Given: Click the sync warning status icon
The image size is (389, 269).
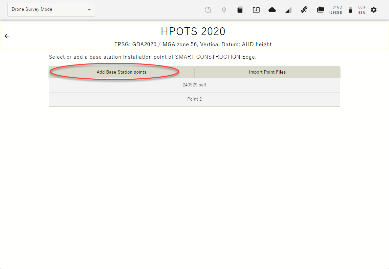Looking at the screenshot, I should click(208, 10).
